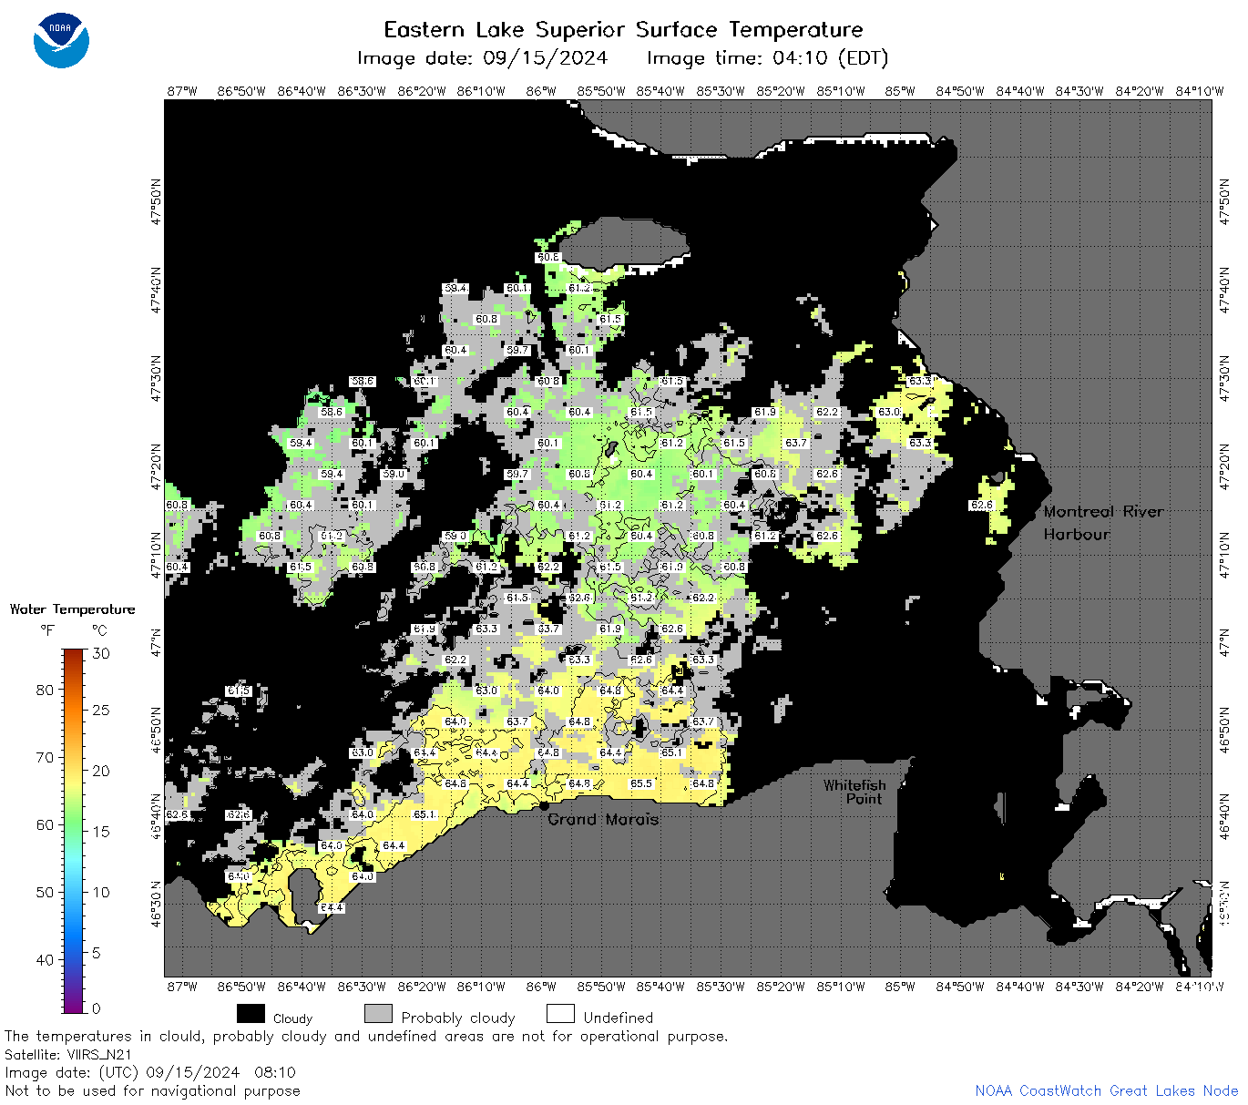
Task: Click the water temperature color scale bar
Action: coord(73,830)
